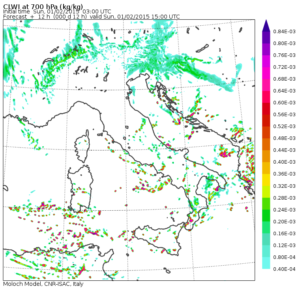Viewport: 300px width, 289px height.
Task: Click the yellow colorbar swatch between 0.32E-03 and 0.36E-03
Action: (266, 180)
